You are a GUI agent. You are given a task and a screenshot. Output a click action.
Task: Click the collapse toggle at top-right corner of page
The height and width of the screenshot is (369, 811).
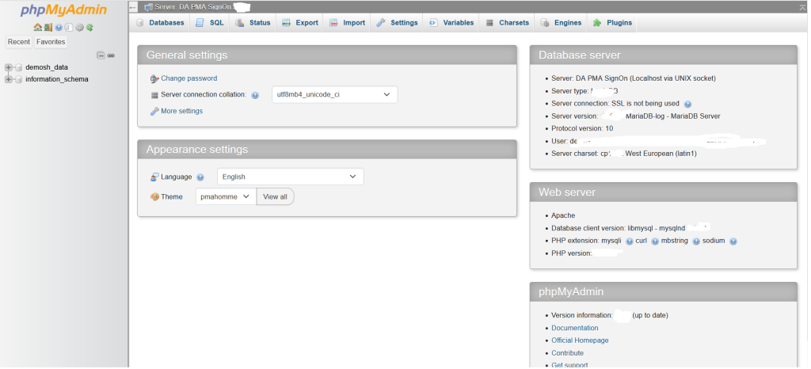tap(802, 7)
